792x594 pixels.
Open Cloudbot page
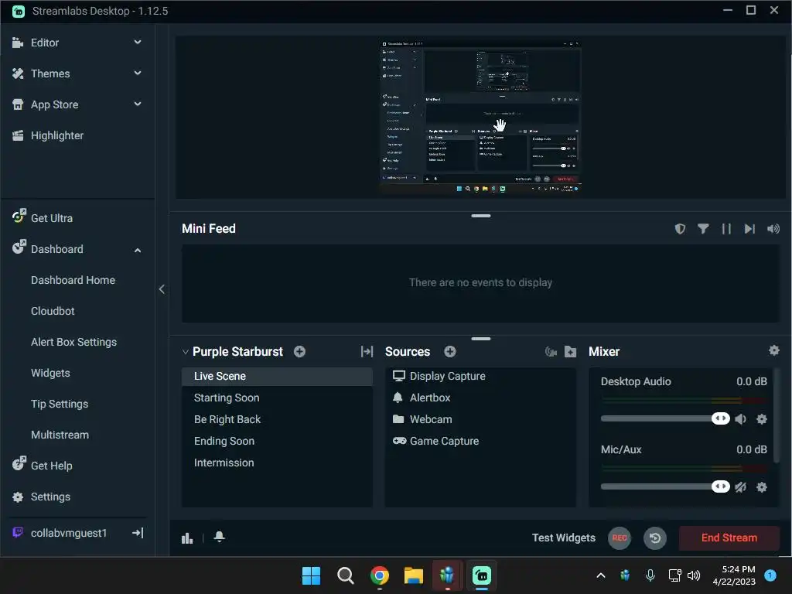point(53,311)
